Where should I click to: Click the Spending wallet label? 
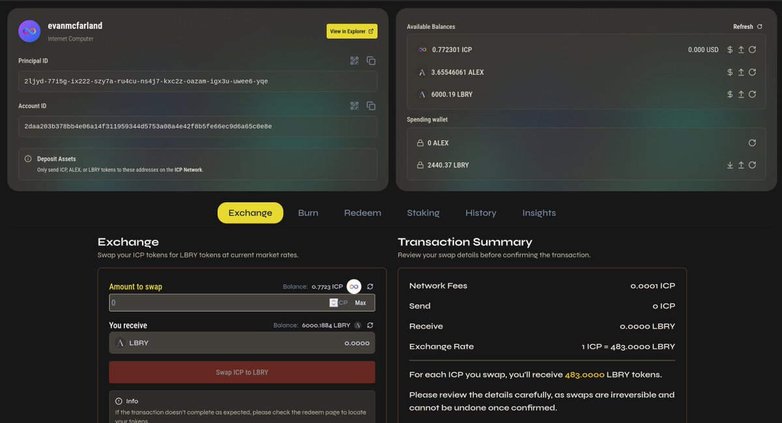pyautogui.click(x=427, y=119)
